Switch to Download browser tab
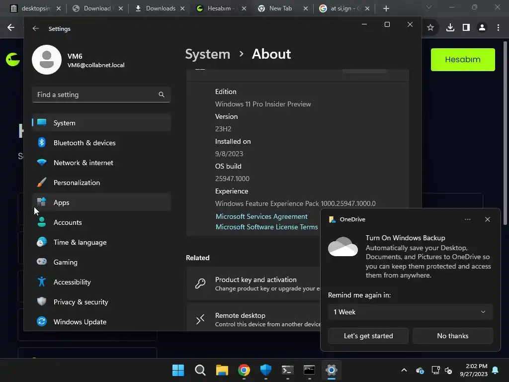Viewport: 509px width, 382px height. [97, 8]
